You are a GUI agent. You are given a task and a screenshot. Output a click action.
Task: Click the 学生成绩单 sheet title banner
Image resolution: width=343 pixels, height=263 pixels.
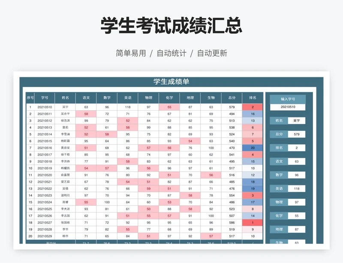[171, 82]
